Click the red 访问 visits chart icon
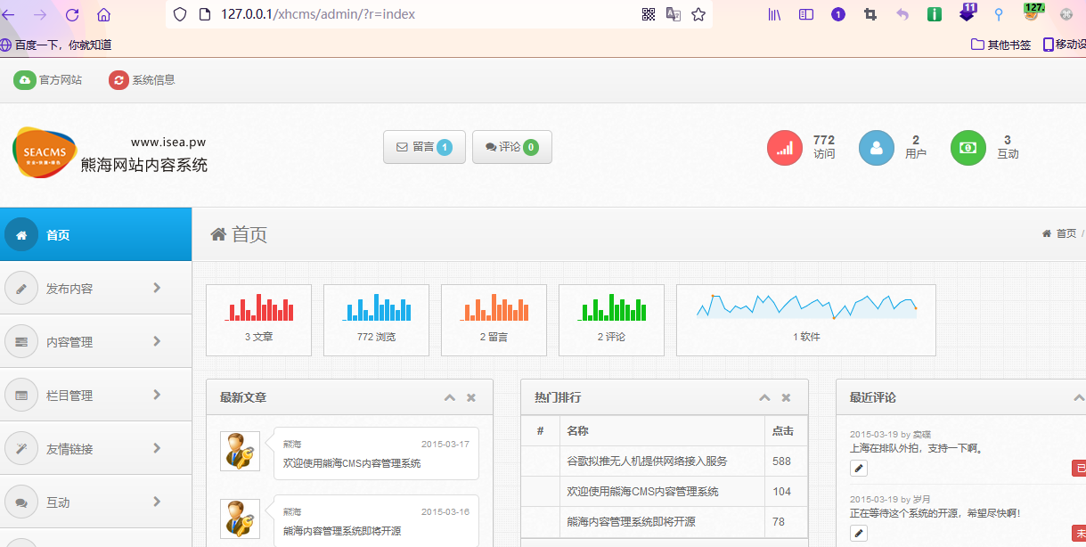The height and width of the screenshot is (547, 1086). (x=785, y=148)
